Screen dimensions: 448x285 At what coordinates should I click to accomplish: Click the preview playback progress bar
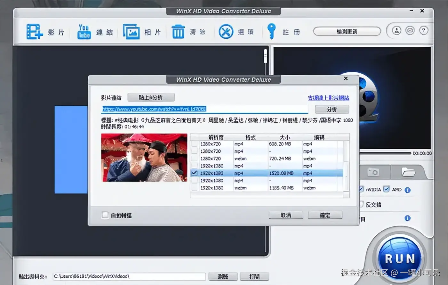pos(385,153)
